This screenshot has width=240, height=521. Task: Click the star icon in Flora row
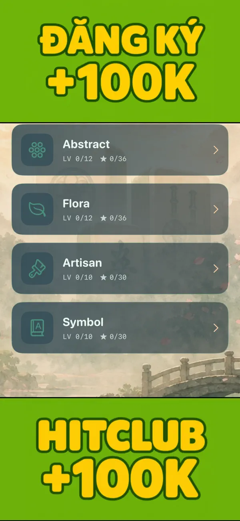pos(104,218)
